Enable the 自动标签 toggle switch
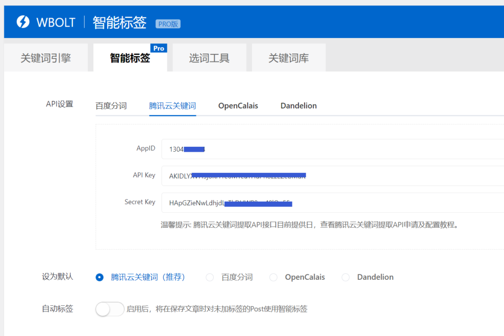This screenshot has width=504, height=336. [109, 308]
